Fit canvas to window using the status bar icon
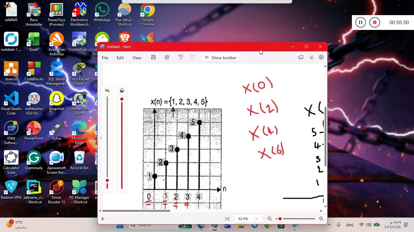Image resolution: width=414 pixels, height=232 pixels. click(227, 218)
